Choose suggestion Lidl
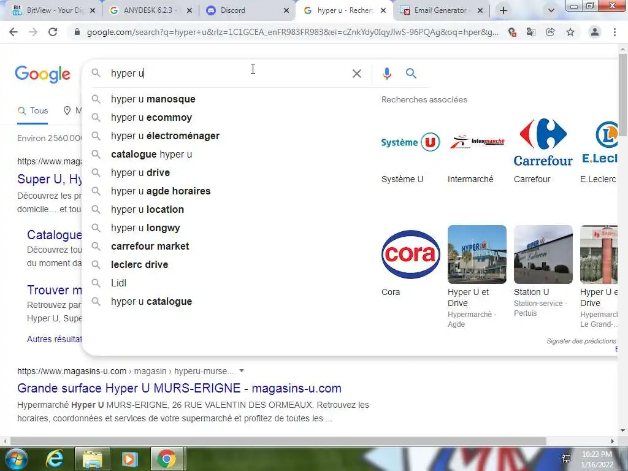 [x=118, y=283]
